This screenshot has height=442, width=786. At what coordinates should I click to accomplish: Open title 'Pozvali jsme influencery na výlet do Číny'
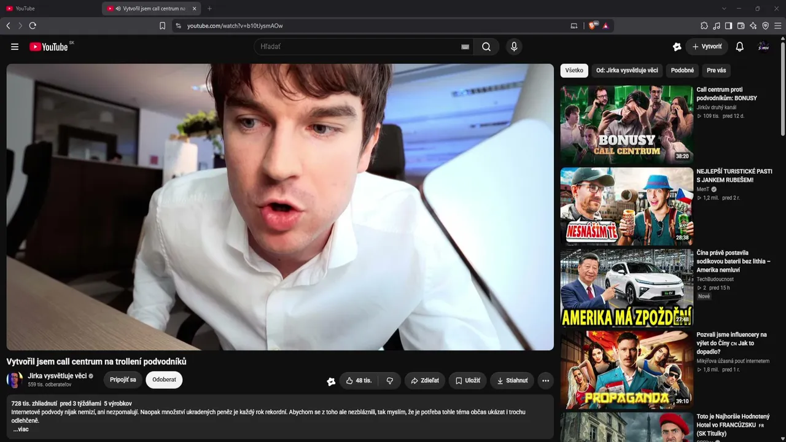[731, 343]
